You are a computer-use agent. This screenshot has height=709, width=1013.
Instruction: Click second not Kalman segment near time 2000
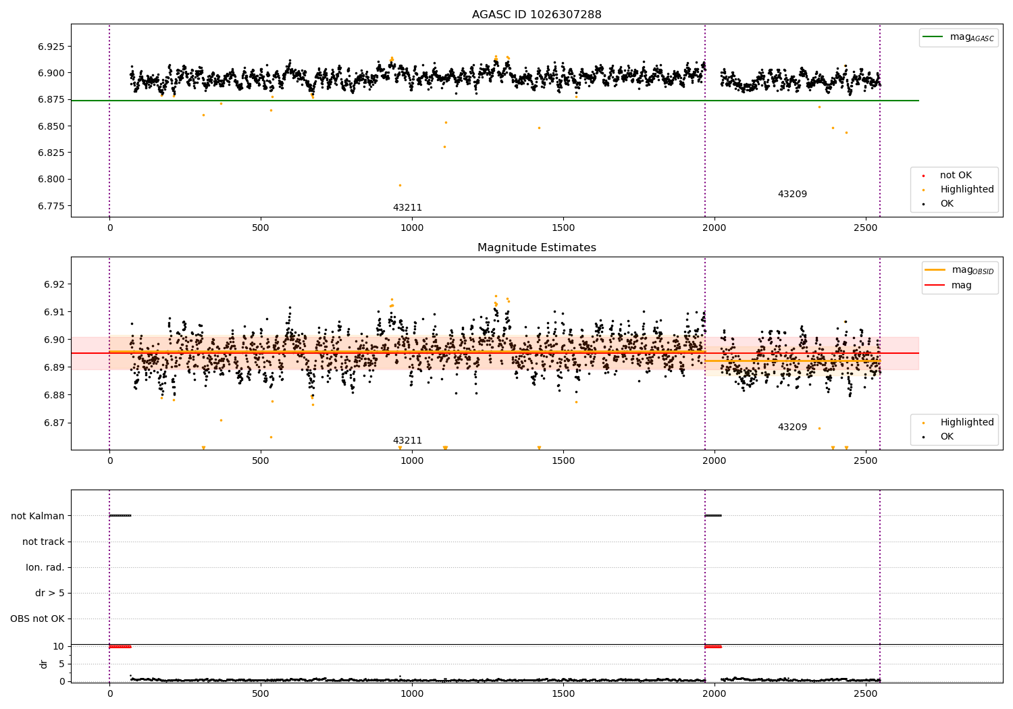pos(713,516)
